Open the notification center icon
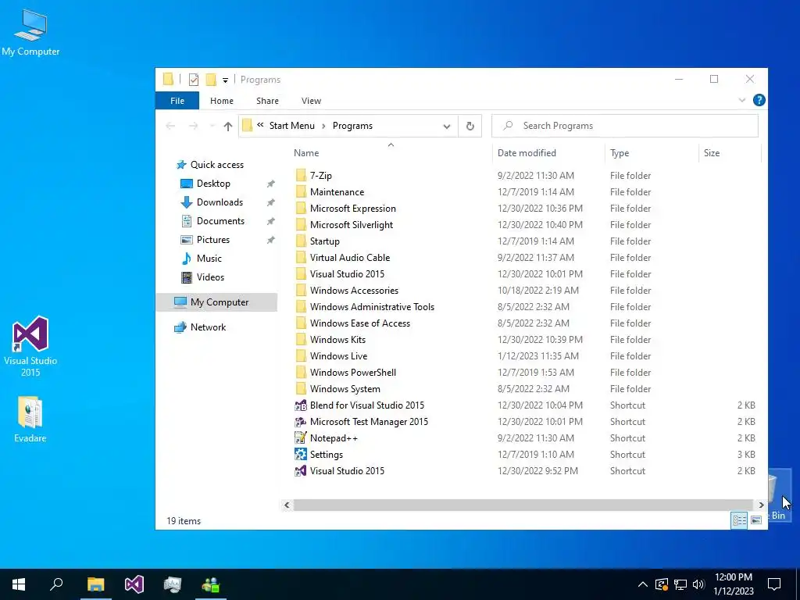This screenshot has height=600, width=800. (x=774, y=584)
